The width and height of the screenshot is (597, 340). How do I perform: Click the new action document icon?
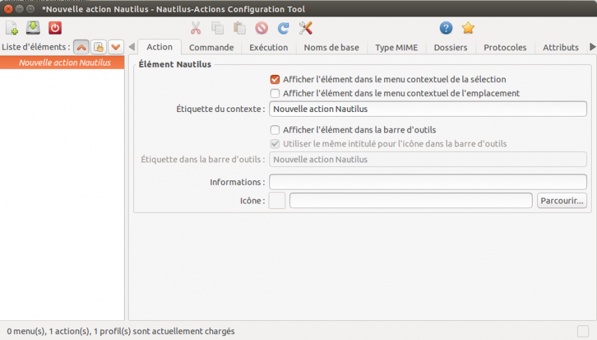12,28
